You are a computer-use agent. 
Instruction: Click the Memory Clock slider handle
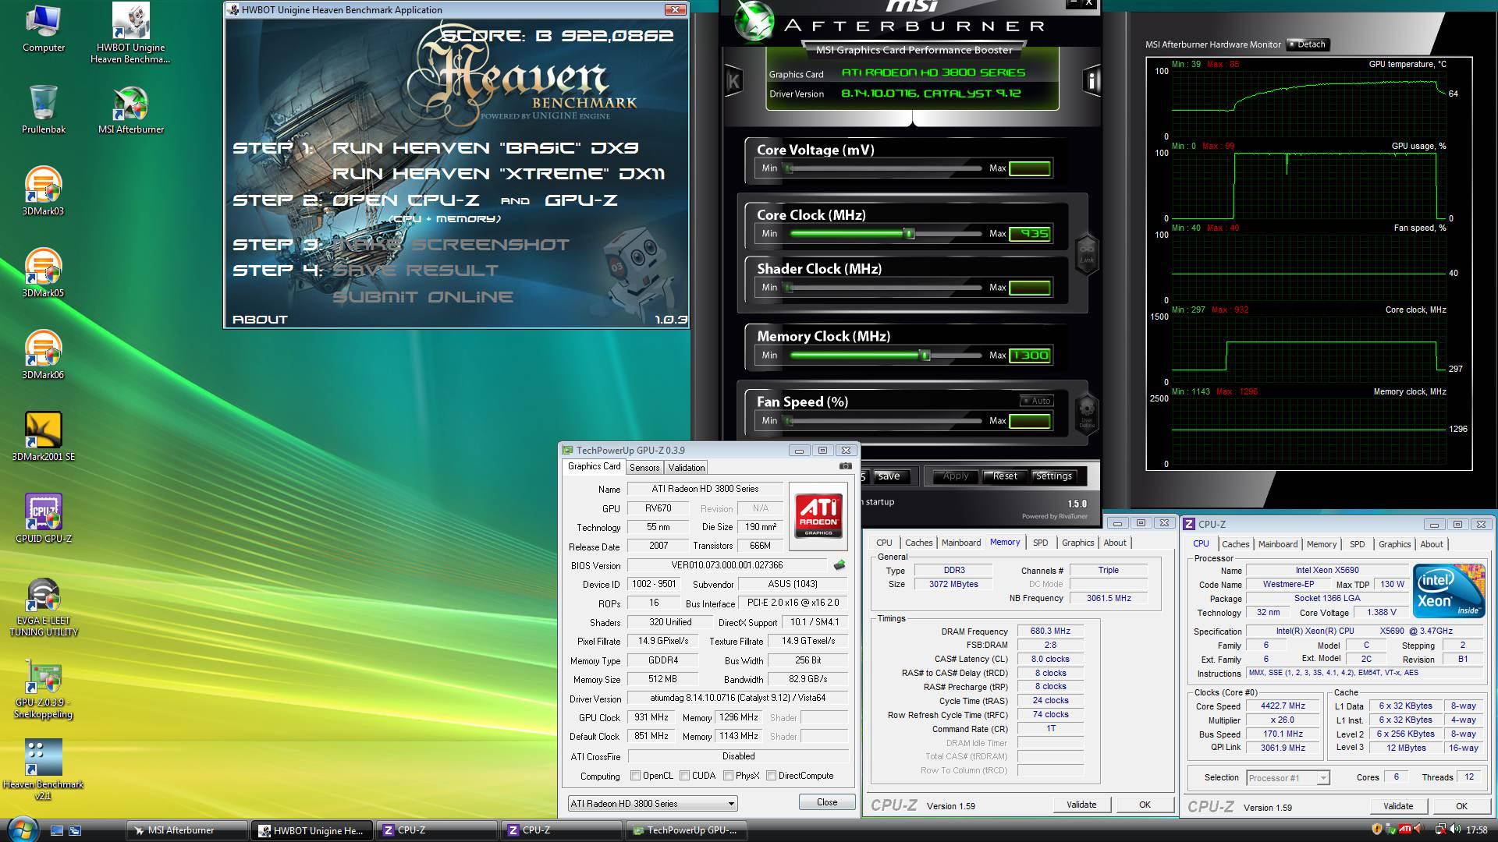[925, 356]
